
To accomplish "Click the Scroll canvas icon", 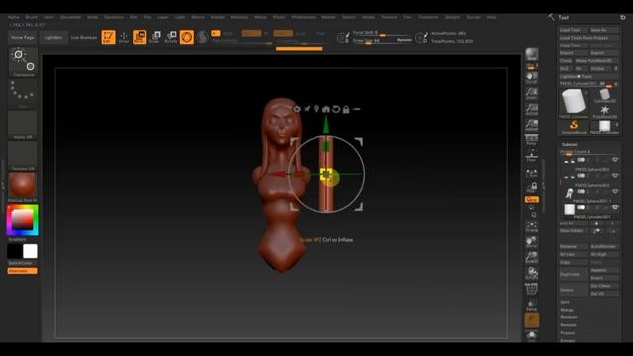I will tap(532, 78).
